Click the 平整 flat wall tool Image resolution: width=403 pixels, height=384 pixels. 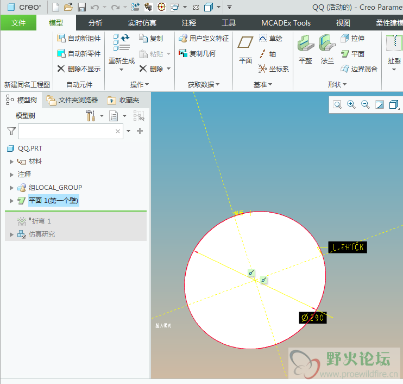tap(306, 49)
